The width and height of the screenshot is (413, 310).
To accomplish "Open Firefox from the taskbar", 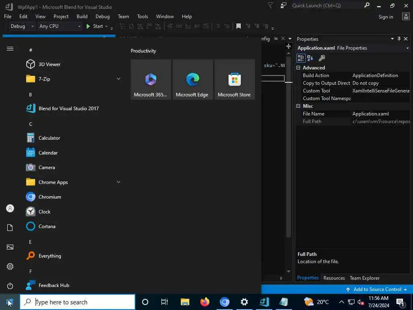I will point(204,302).
